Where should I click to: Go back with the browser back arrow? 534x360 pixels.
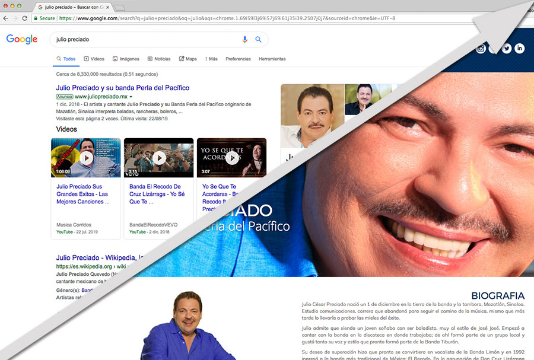click(5, 18)
